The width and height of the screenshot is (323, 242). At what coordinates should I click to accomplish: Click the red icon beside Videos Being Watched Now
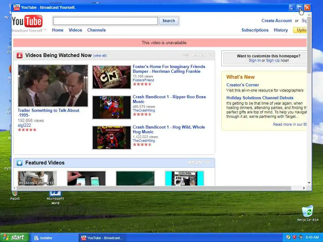point(20,55)
